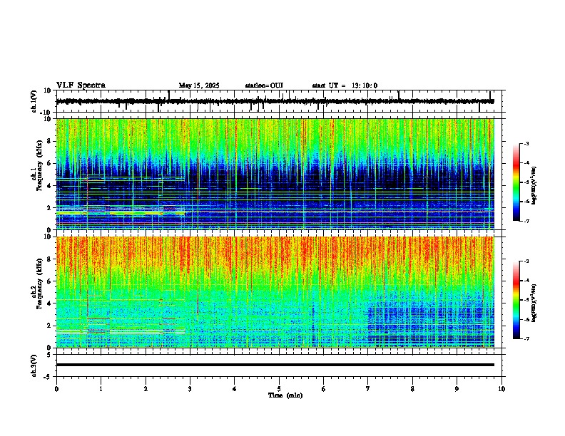This screenshot has height=436, width=565.
Task: Click the "-3" label atop ch.1 colorbar
Action: coord(526,143)
